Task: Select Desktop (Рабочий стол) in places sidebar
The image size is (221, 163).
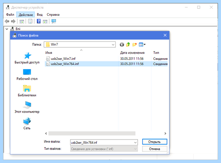Action: 27,75
